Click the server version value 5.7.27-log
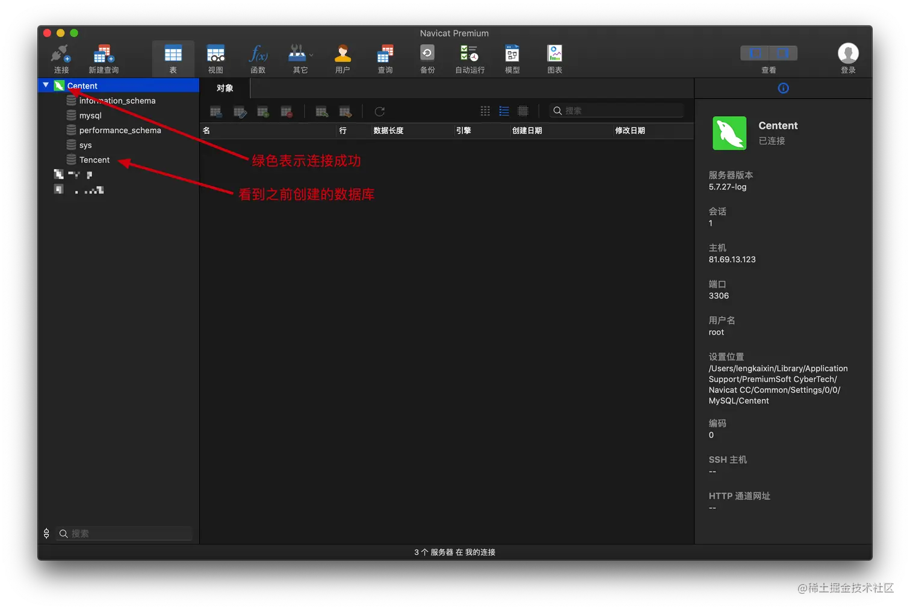Screen dimensions: 910x610 click(x=727, y=187)
